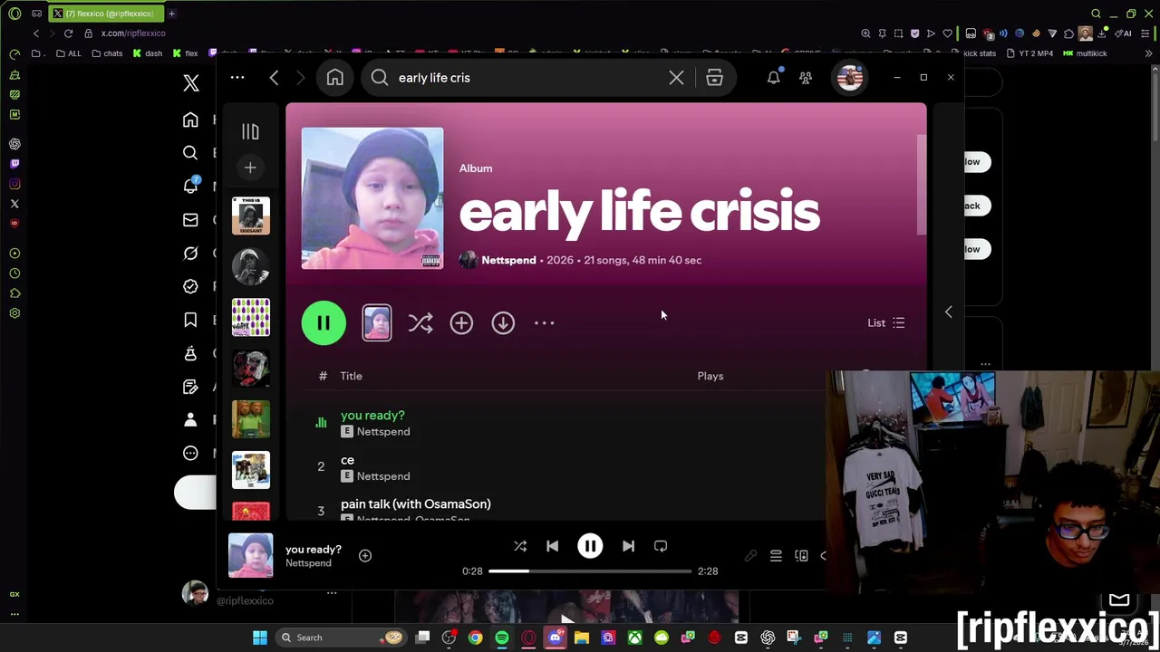Screen dimensions: 1160x652
Task: Add 'you ready?' to Liked Songs
Action: pos(365,556)
